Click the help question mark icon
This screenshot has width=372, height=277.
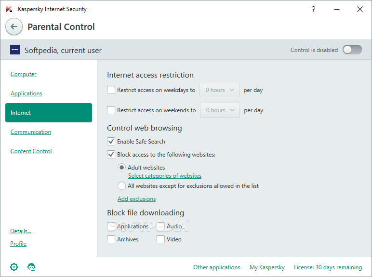313,9
